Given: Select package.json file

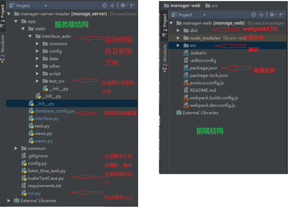Looking at the screenshot, I should [x=200, y=68].
